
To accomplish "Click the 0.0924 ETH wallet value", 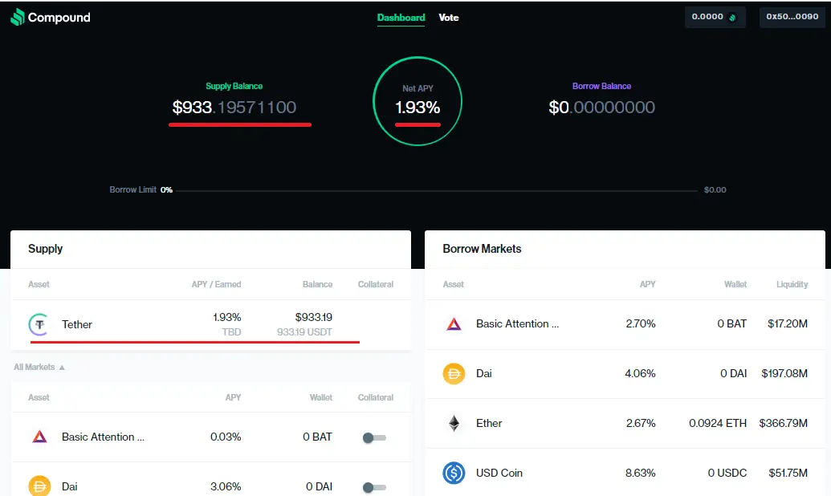I will tap(718, 423).
